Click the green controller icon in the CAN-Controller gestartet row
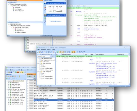 [57, 56]
